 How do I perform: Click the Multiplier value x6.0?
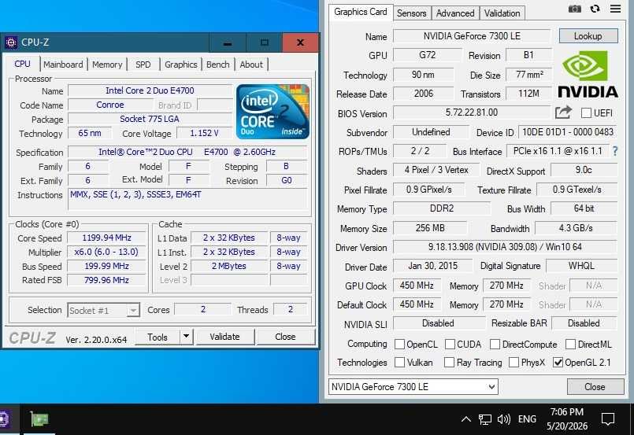pyautogui.click(x=107, y=252)
